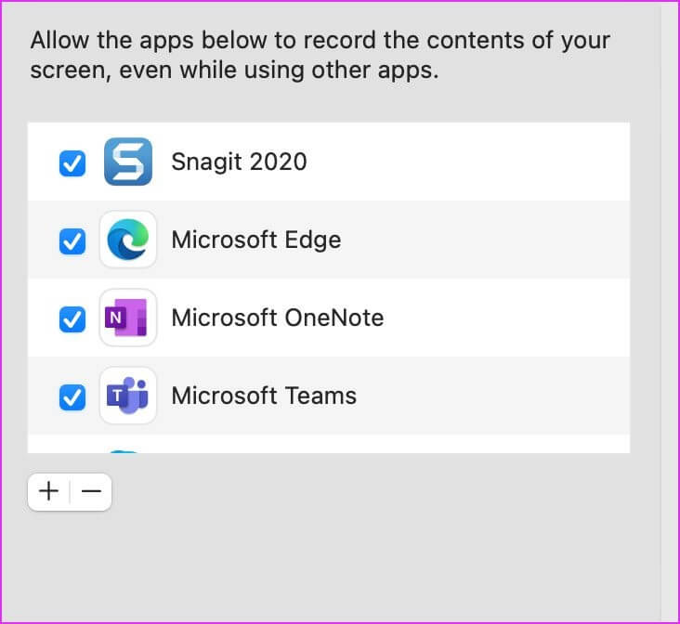Click the partially visible blue icon below Teams
The image size is (680, 624).
124,451
